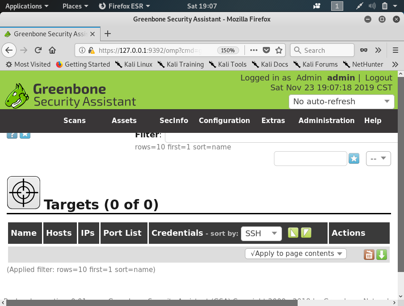The width and height of the screenshot is (404, 306).
Task: Open the Applications menu
Action: [27, 6]
